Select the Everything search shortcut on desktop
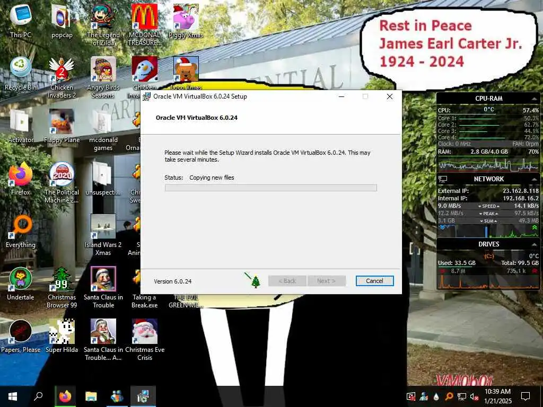The height and width of the screenshot is (407, 543). click(x=21, y=231)
